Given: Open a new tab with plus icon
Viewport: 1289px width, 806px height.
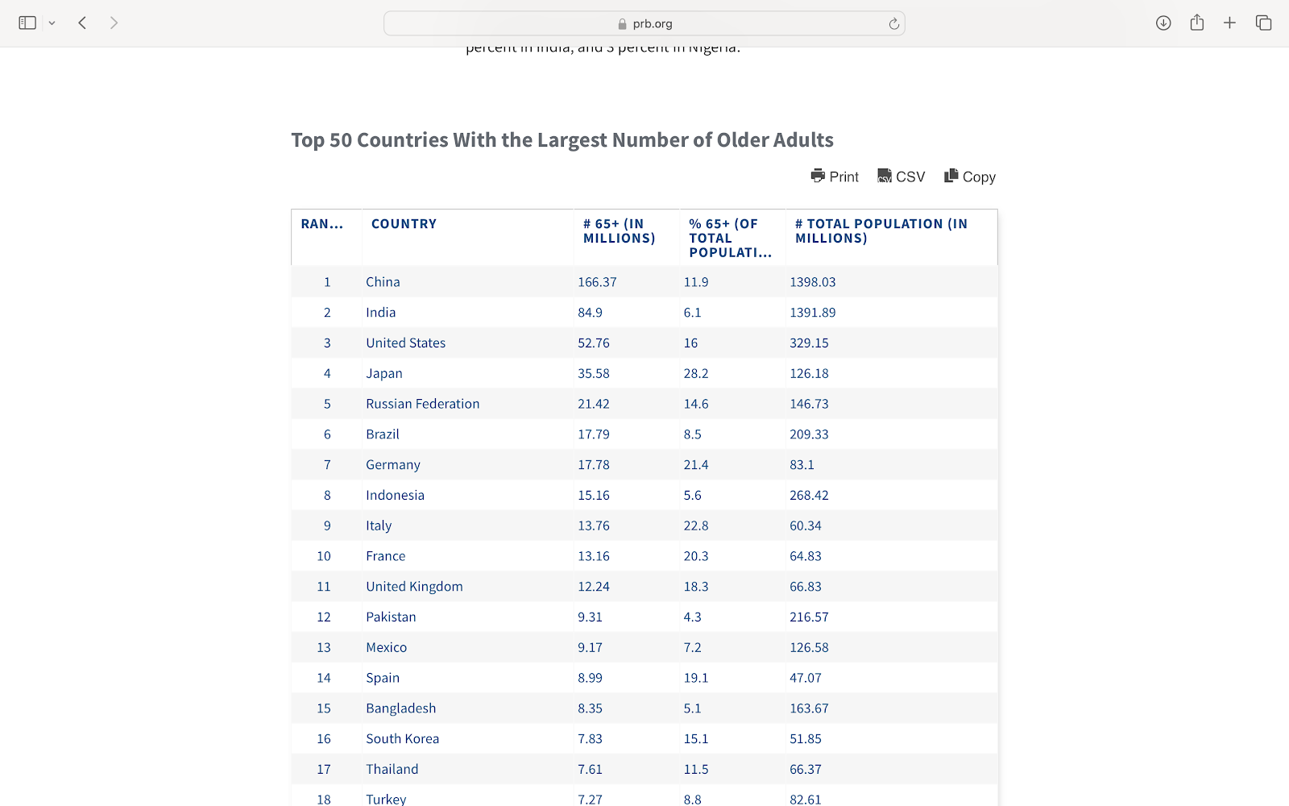Looking at the screenshot, I should point(1229,23).
